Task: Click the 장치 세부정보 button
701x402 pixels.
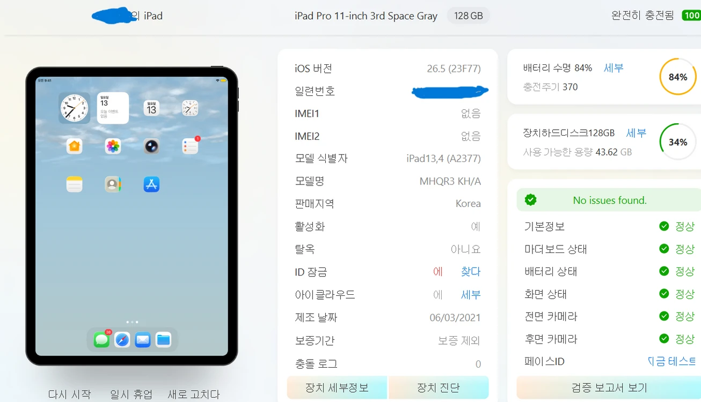Action: click(x=337, y=388)
